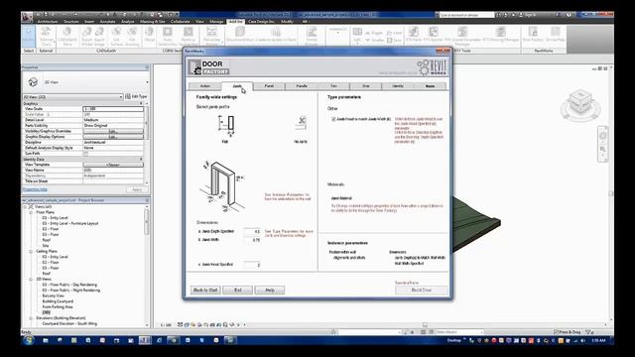Click the navigation bar zoom icon

(602, 150)
